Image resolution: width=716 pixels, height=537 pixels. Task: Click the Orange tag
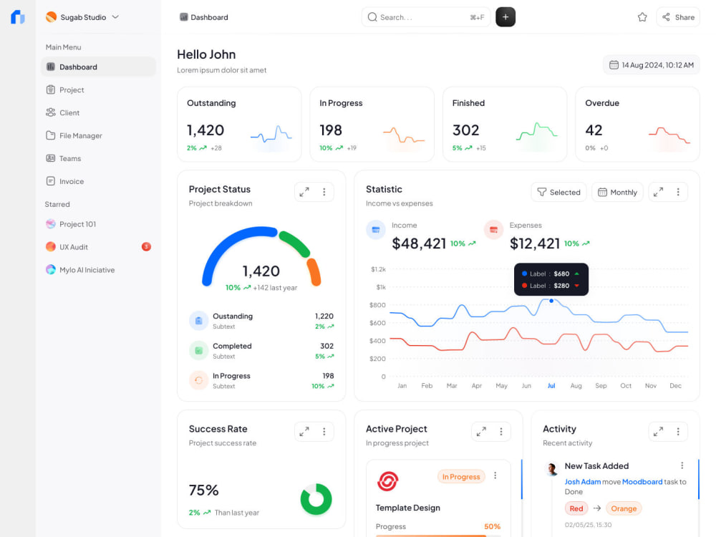(x=624, y=508)
